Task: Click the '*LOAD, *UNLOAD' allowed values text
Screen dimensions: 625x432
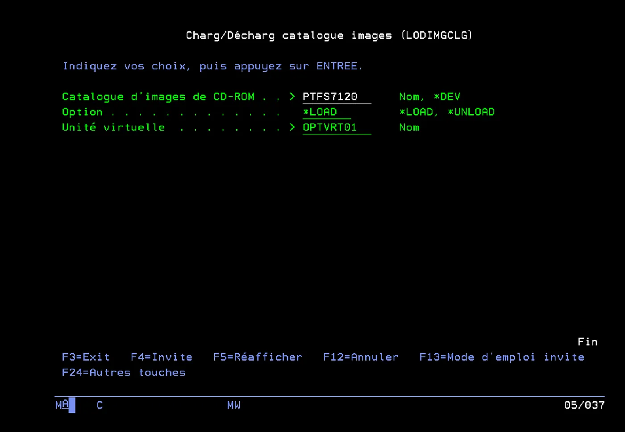Action: coord(447,112)
